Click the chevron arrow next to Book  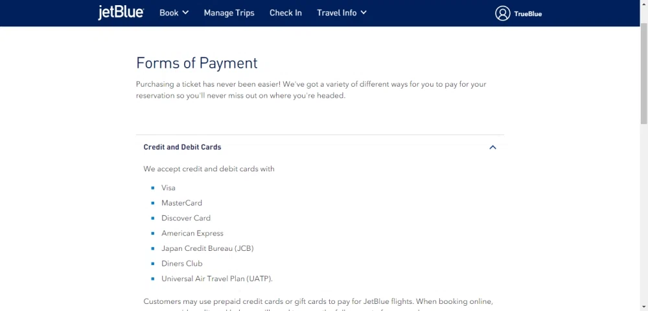point(185,12)
